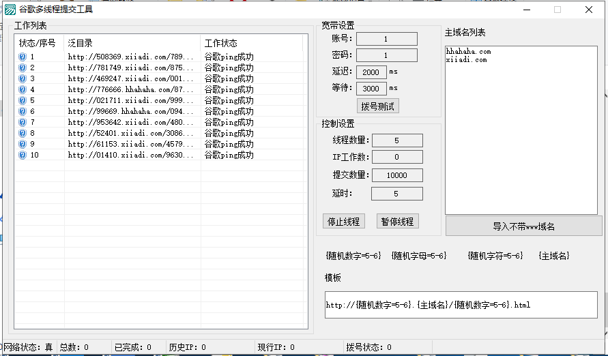Focus the 密码 password input field
The width and height of the screenshot is (608, 356).
pos(387,55)
